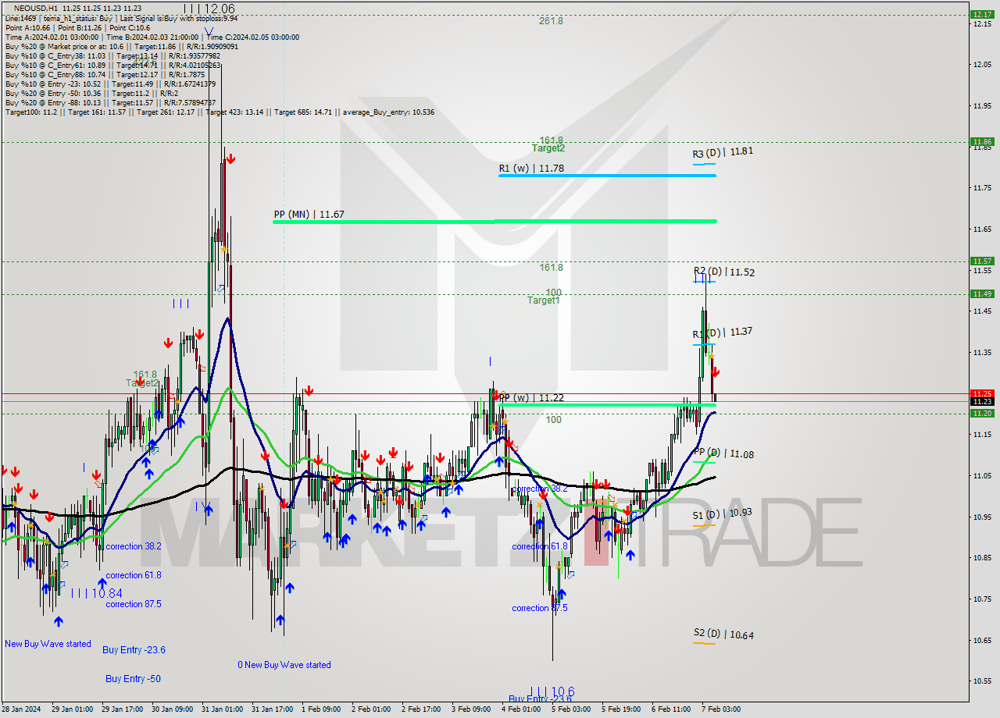Select the 'PP (MN) | 11.67' pivot label

point(309,214)
